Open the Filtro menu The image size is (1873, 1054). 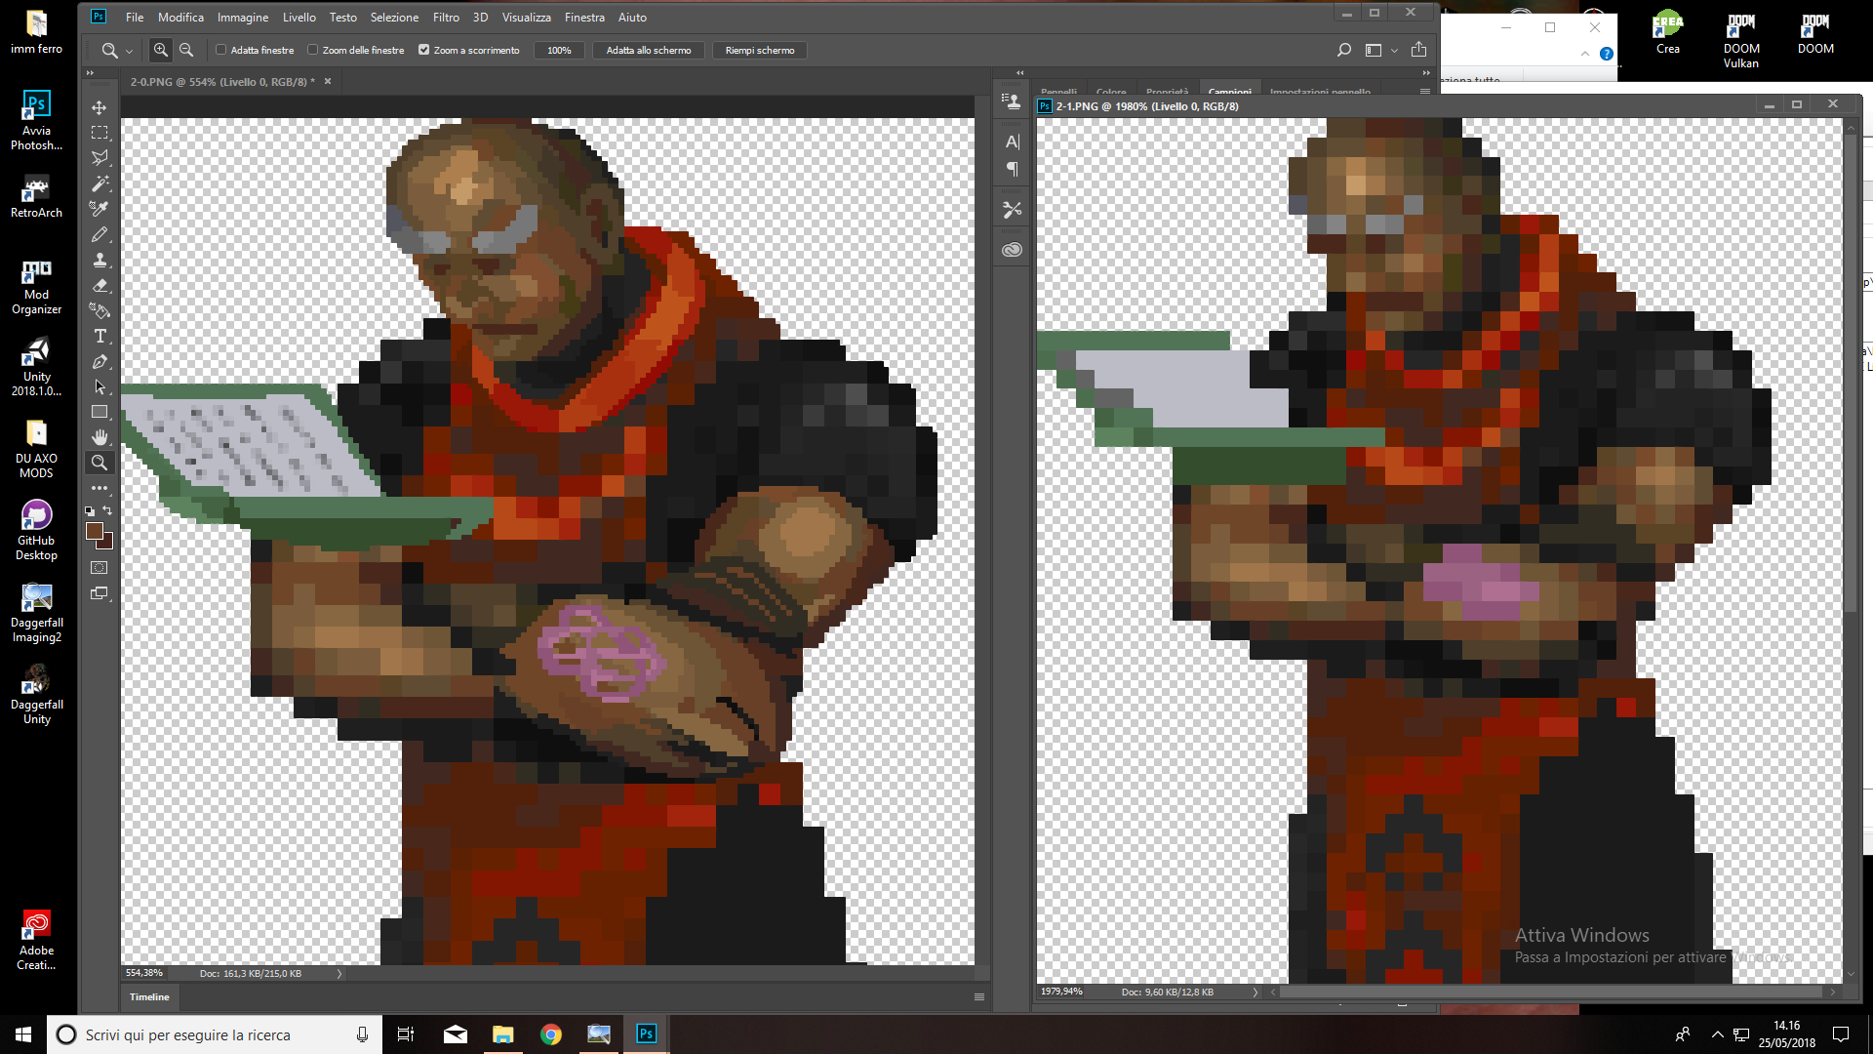click(446, 18)
